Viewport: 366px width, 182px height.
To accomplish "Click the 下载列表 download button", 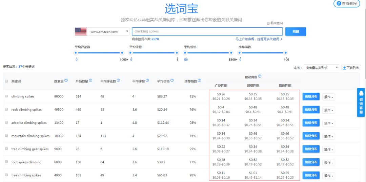I will 351,68.
